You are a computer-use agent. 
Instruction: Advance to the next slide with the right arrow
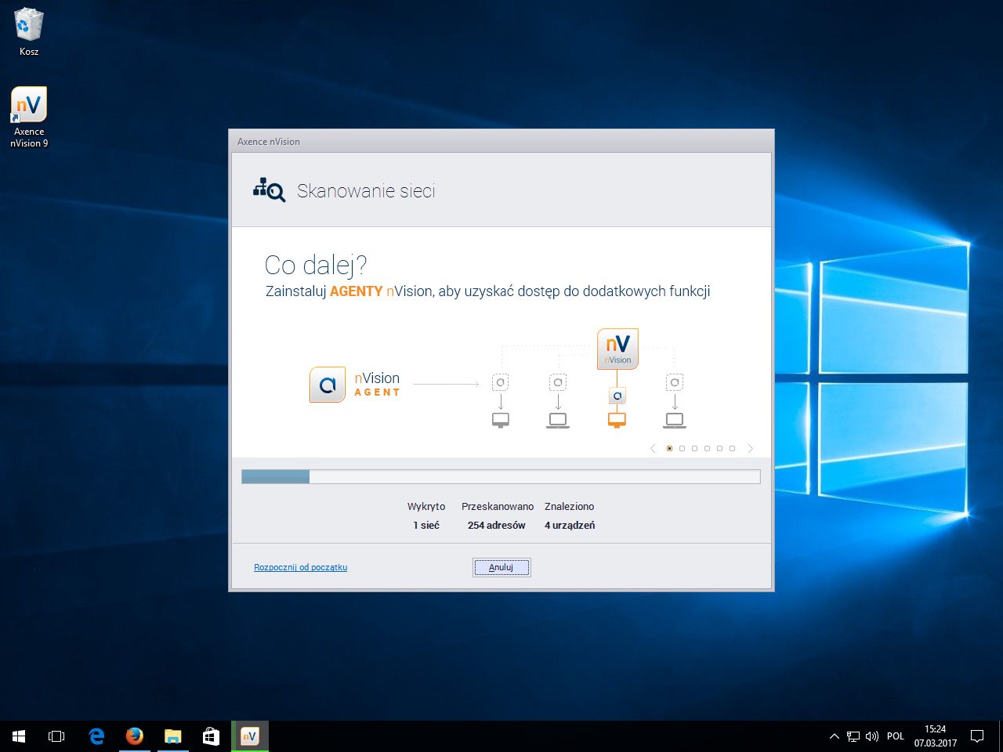750,449
